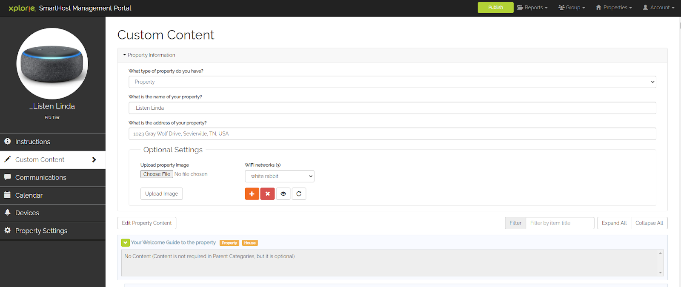Click the Account user icon
Screen dimensions: 681x287
645,8
